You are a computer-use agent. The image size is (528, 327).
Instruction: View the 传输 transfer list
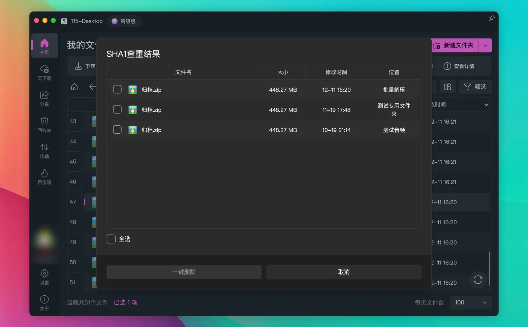(x=44, y=151)
